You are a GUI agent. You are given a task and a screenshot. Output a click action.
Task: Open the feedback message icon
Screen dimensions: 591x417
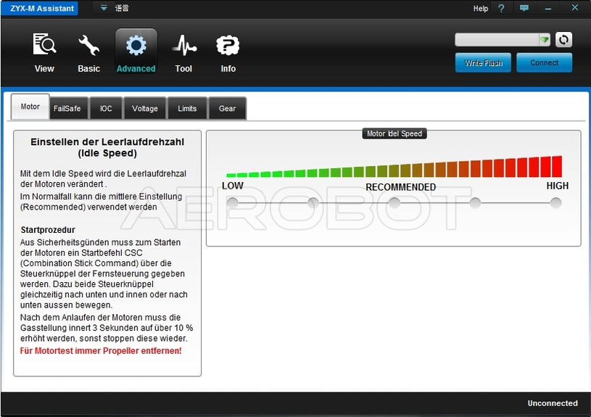coord(524,8)
